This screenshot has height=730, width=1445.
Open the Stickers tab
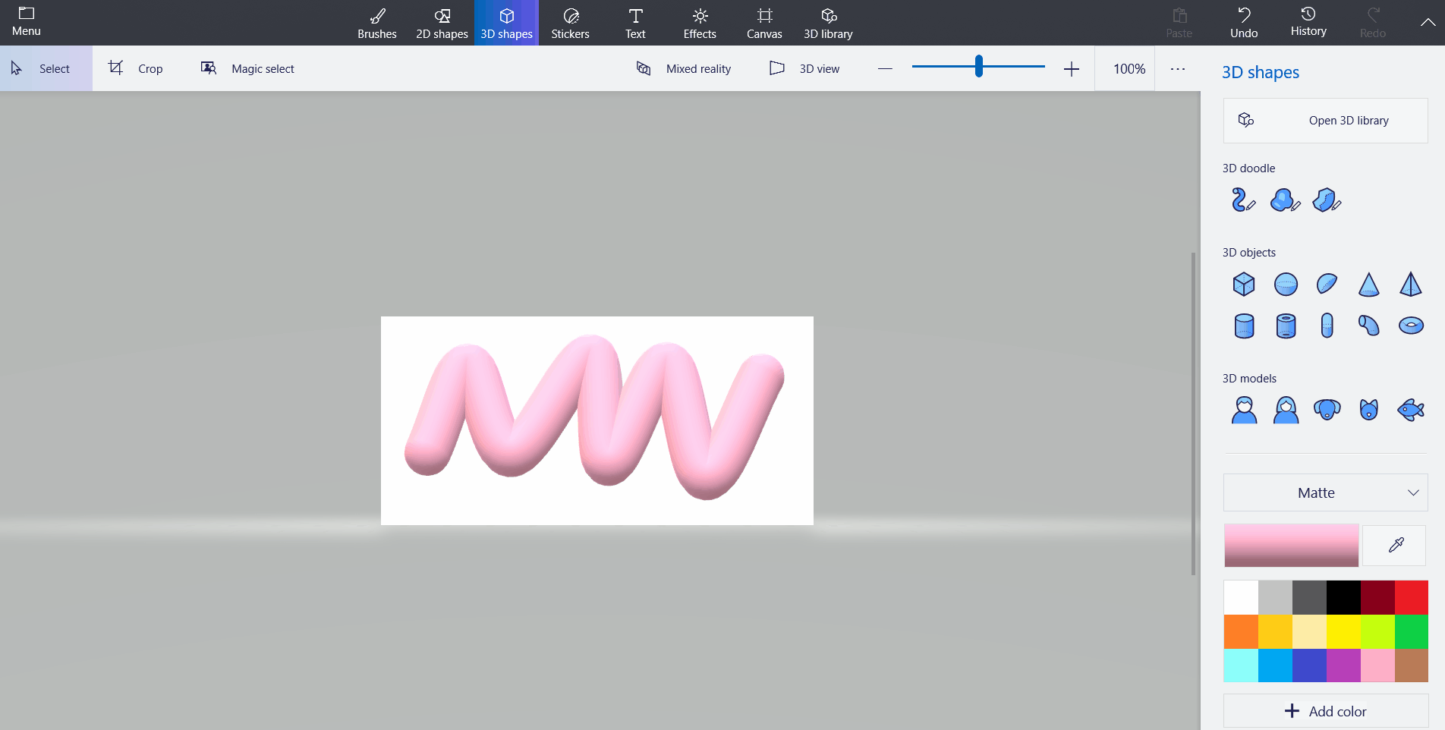570,23
